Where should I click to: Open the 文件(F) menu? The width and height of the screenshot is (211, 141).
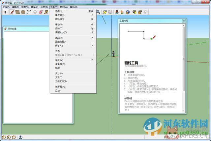pos(6,7)
